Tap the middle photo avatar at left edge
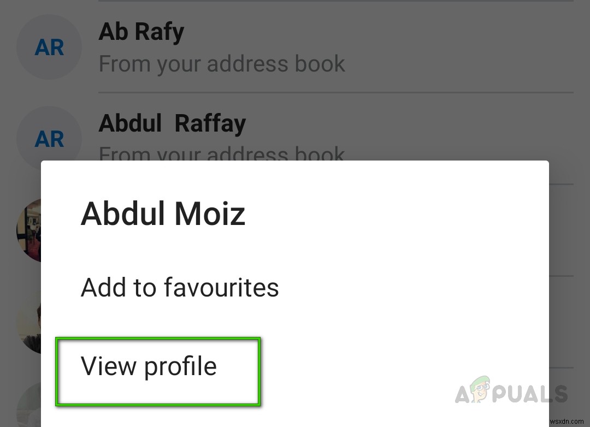This screenshot has height=427, width=590. tap(28, 322)
